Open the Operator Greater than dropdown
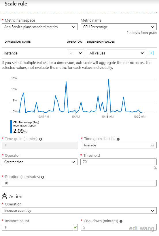The width and height of the screenshot is (159, 236). (x=39, y=162)
